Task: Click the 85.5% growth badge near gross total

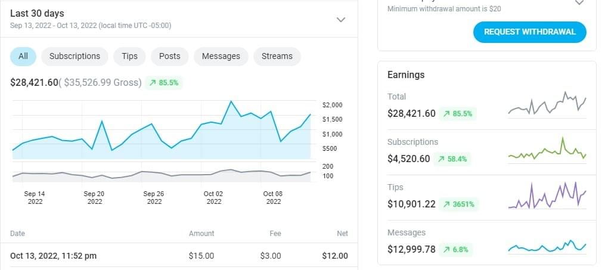Action: tap(164, 83)
